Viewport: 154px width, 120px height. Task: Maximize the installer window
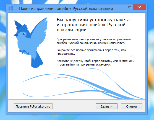click(130, 7)
